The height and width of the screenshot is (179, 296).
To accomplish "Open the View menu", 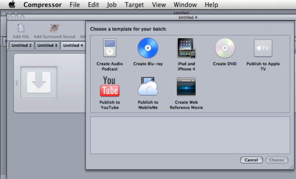I will [x=159, y=4].
